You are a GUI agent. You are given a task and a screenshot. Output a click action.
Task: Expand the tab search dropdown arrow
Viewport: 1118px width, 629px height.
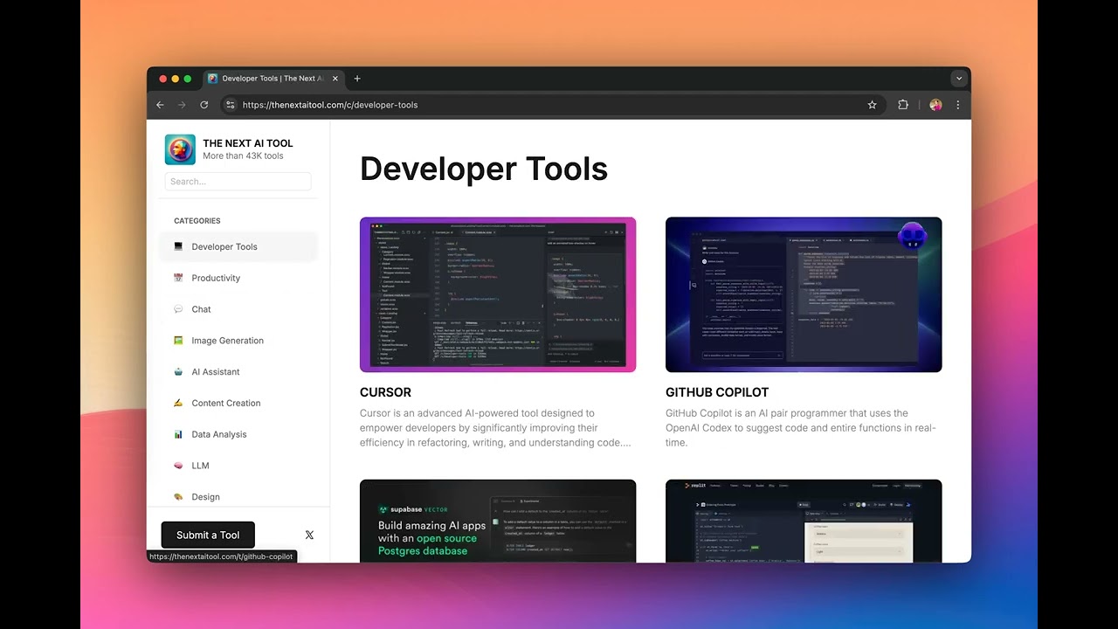point(958,79)
